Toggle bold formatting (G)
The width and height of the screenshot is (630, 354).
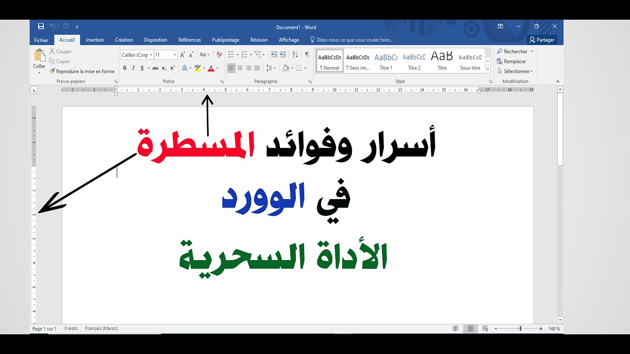point(125,68)
